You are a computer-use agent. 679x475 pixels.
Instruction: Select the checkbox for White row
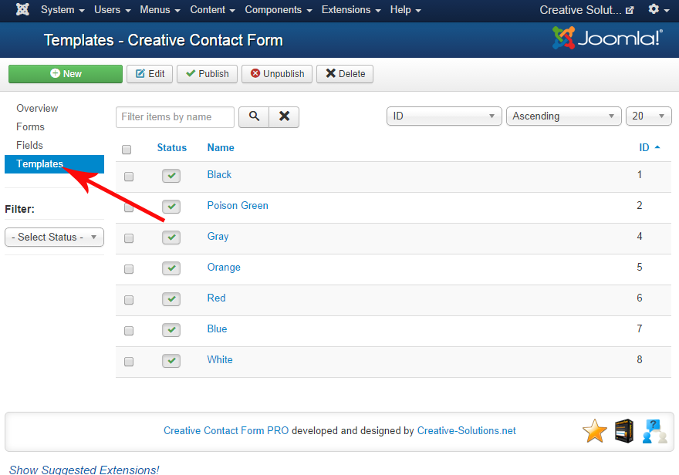129,361
